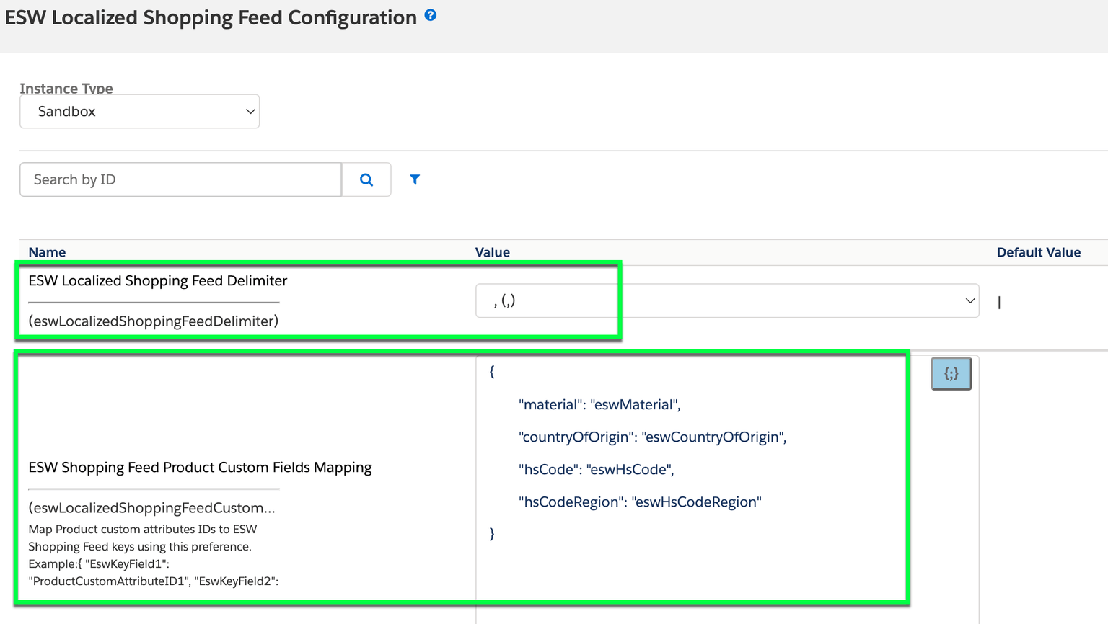Click the magnifier search button
This screenshot has height=624, width=1108.
coord(366,179)
